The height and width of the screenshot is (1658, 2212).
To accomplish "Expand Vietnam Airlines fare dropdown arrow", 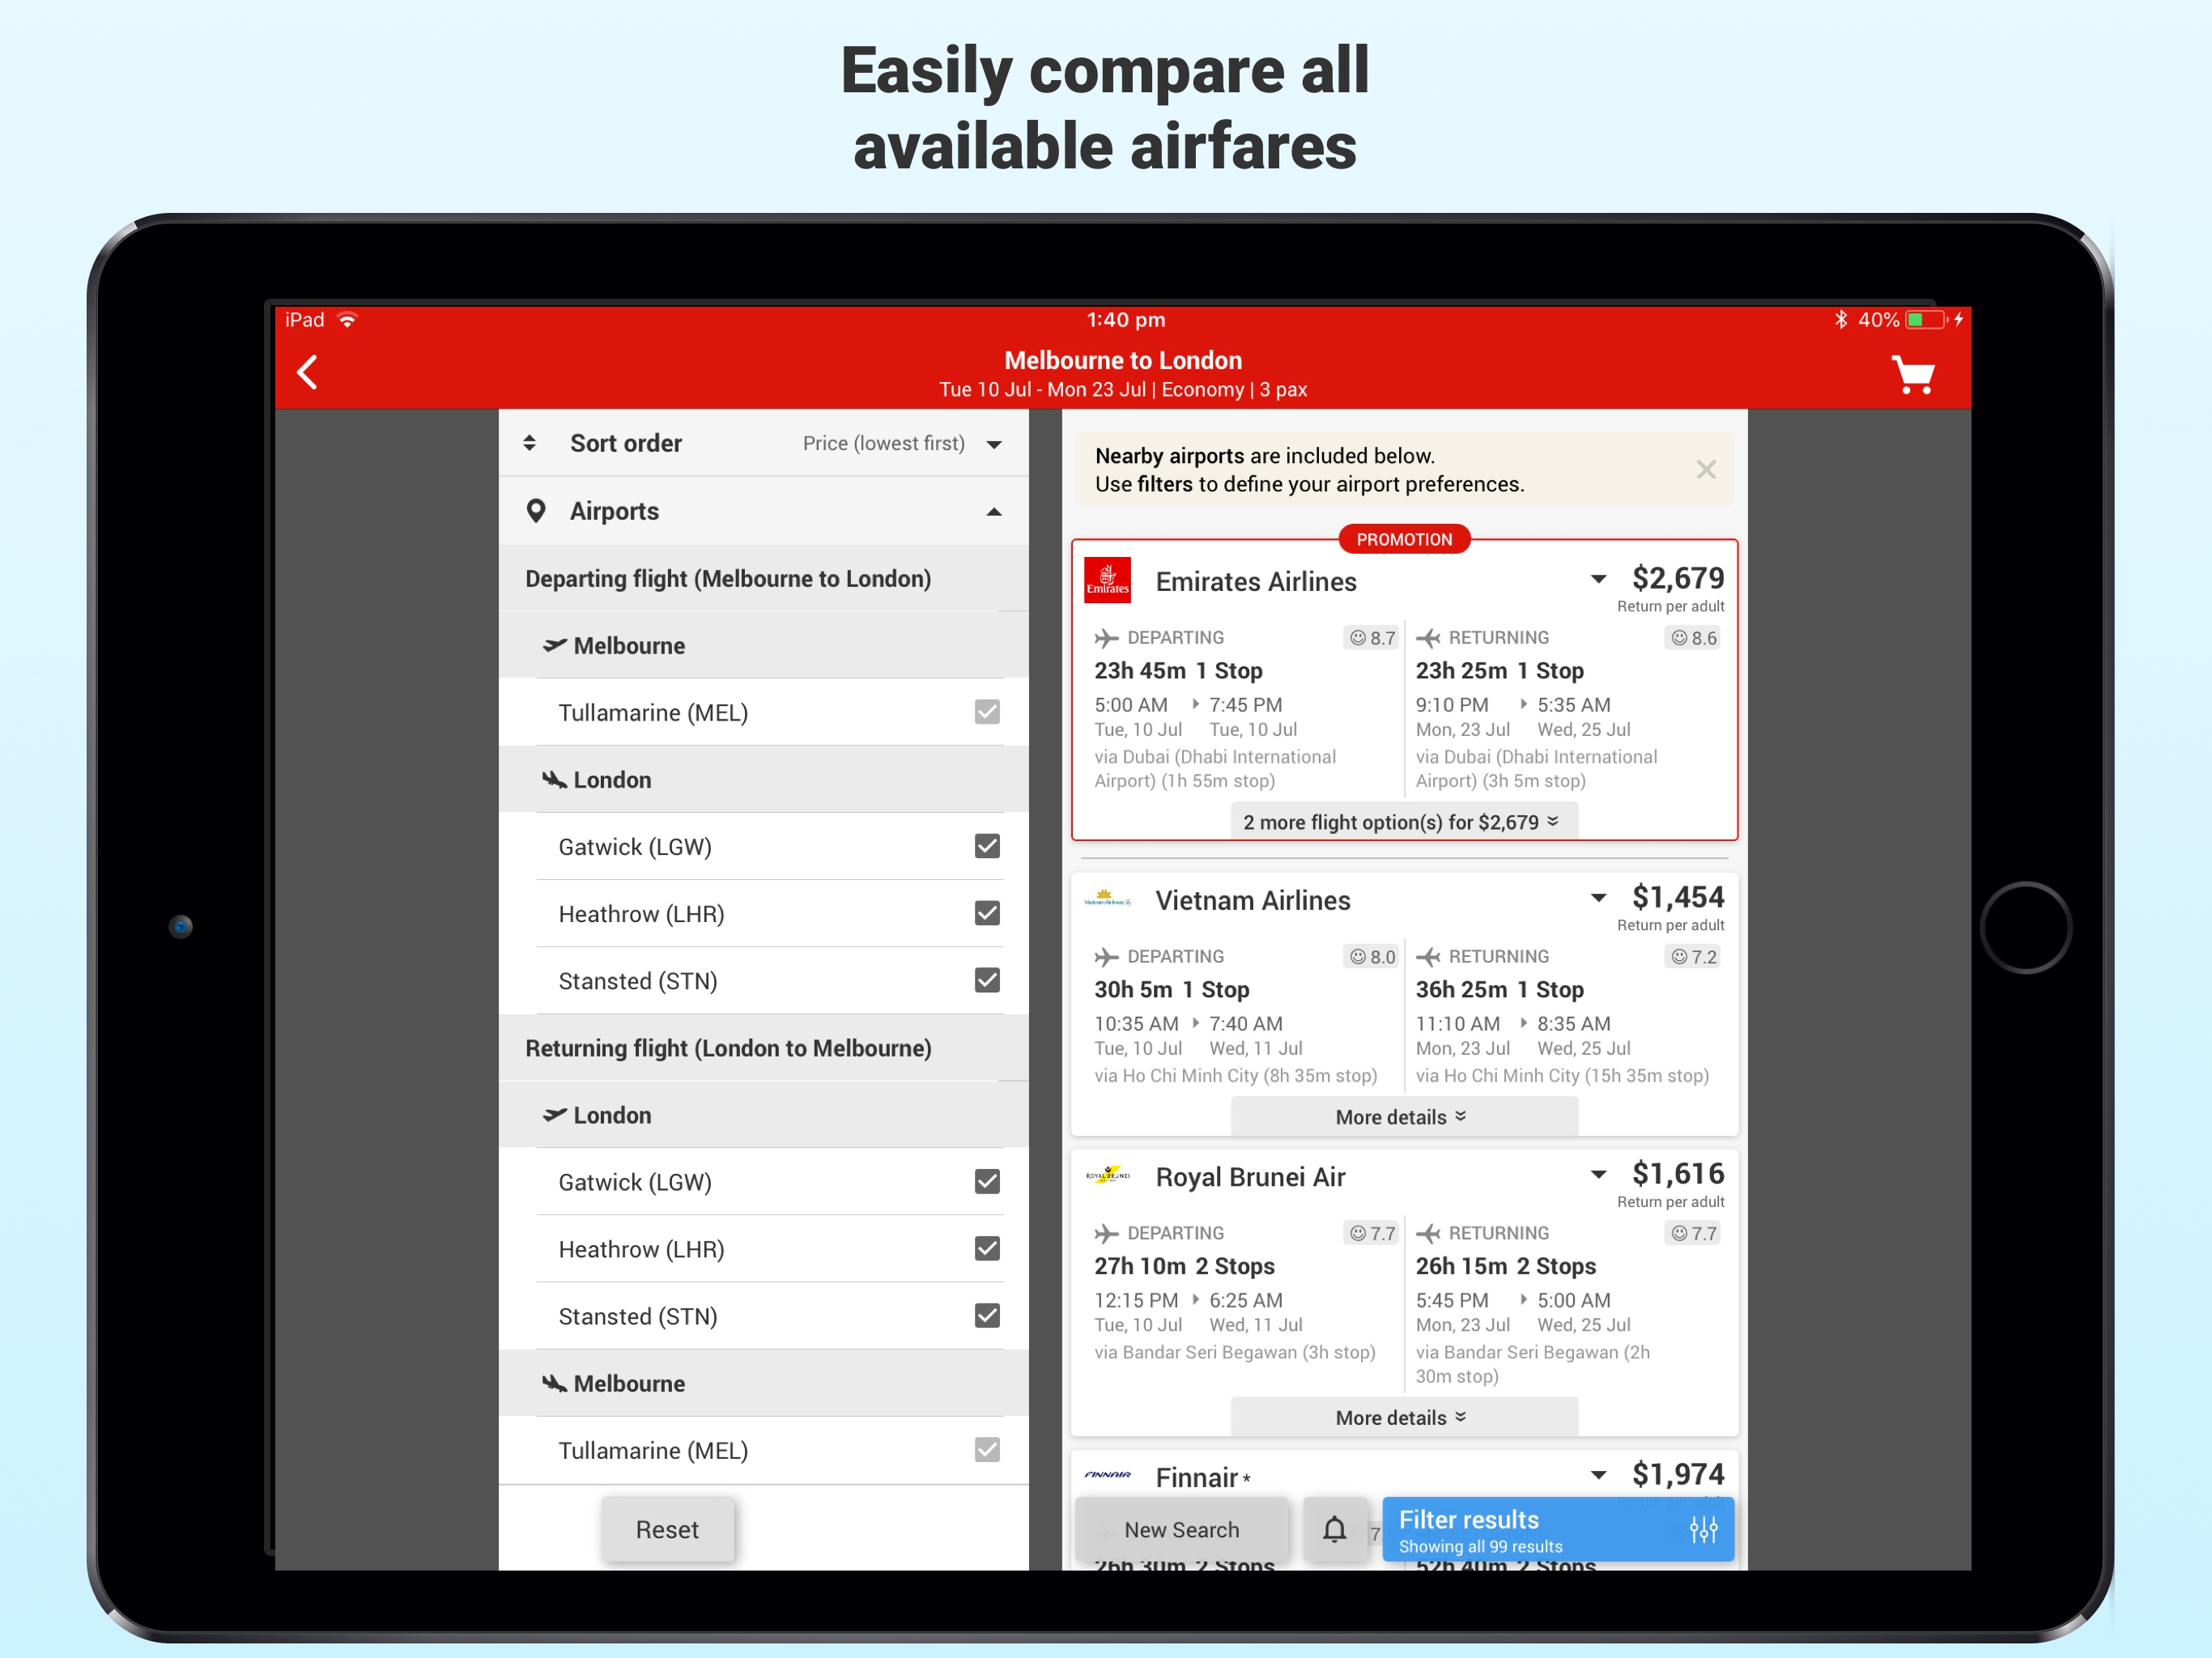I will point(1598,898).
